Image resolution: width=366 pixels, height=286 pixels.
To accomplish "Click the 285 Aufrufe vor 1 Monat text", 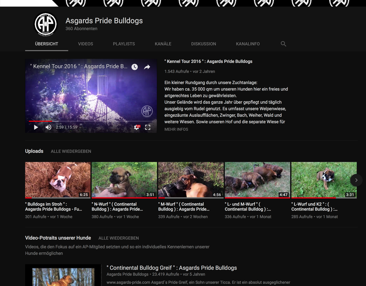I will (314, 217).
